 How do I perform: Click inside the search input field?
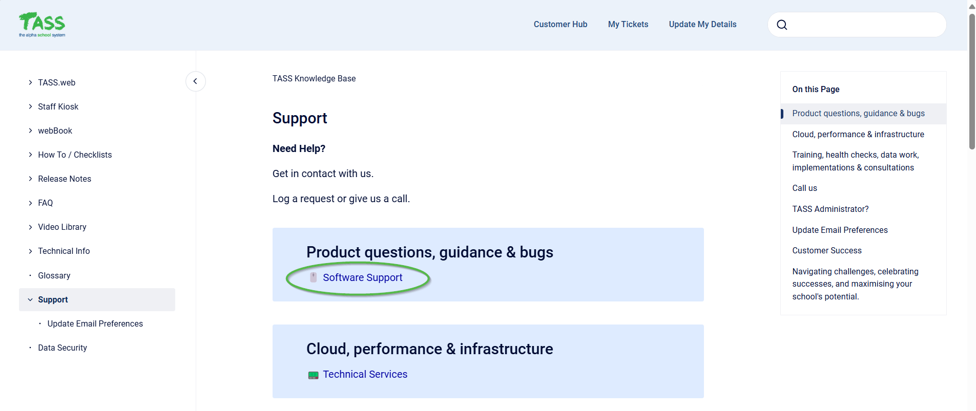point(866,25)
